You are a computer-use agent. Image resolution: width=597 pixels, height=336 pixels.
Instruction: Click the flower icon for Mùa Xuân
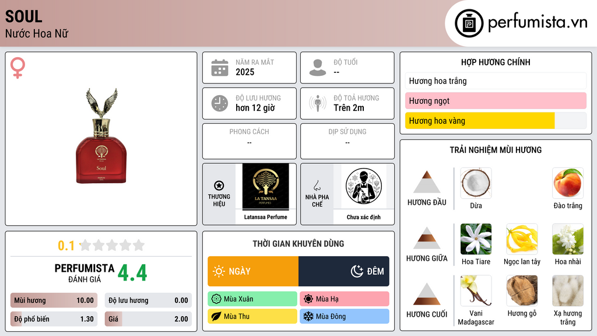(x=216, y=299)
